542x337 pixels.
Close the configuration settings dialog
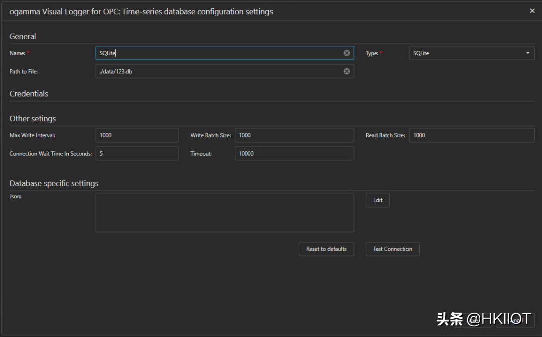click(x=532, y=11)
